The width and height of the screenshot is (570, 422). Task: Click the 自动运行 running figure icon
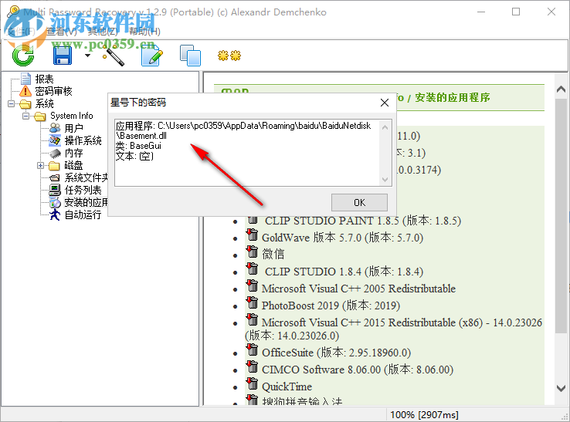(x=55, y=214)
